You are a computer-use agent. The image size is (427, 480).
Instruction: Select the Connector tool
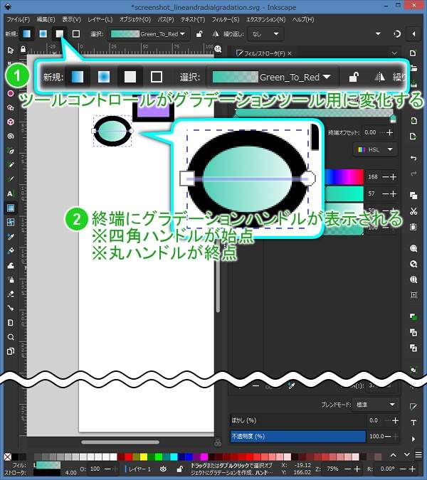click(x=11, y=308)
